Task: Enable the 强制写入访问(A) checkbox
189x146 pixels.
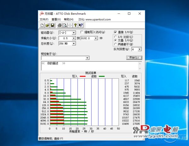Action: coord(82,32)
